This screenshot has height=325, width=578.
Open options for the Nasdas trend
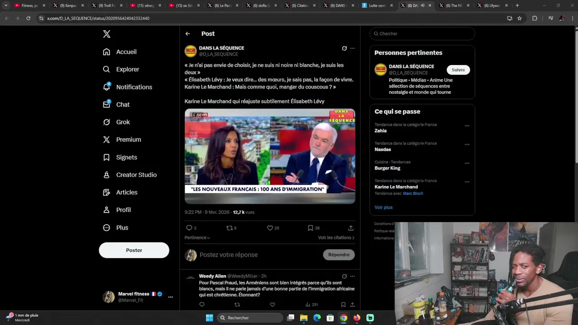tap(467, 144)
